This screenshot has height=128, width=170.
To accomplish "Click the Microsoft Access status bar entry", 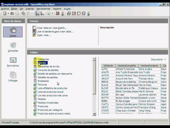I will pyautogui.click(x=15, y=122).
